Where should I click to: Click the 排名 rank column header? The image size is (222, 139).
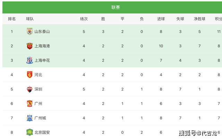(12, 19)
